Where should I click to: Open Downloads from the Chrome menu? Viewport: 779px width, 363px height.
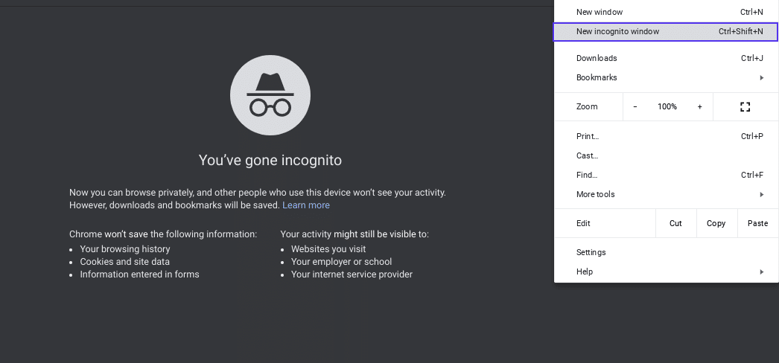[x=597, y=58]
